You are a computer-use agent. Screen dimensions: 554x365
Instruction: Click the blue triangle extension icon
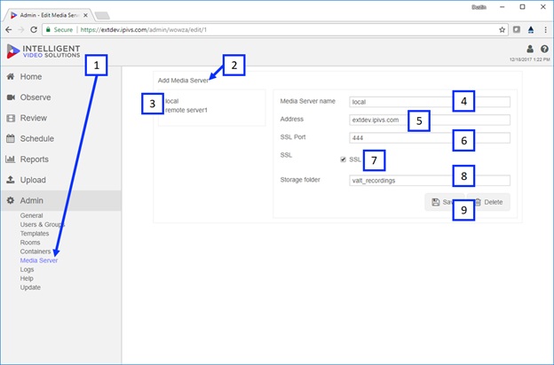point(531,30)
